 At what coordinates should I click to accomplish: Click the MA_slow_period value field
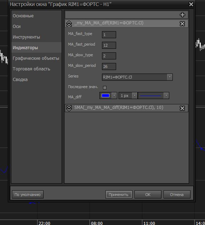tap(109, 67)
